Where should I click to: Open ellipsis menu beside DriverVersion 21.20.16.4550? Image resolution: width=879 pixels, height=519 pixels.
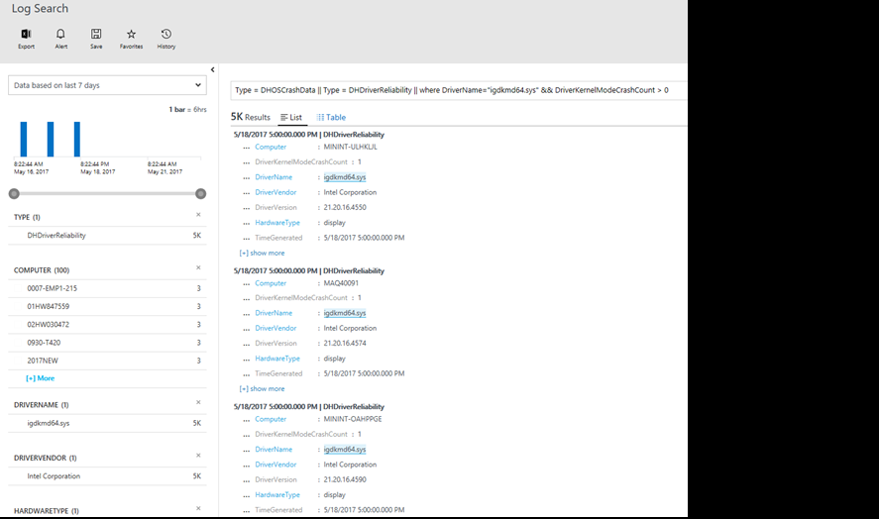pyautogui.click(x=246, y=208)
